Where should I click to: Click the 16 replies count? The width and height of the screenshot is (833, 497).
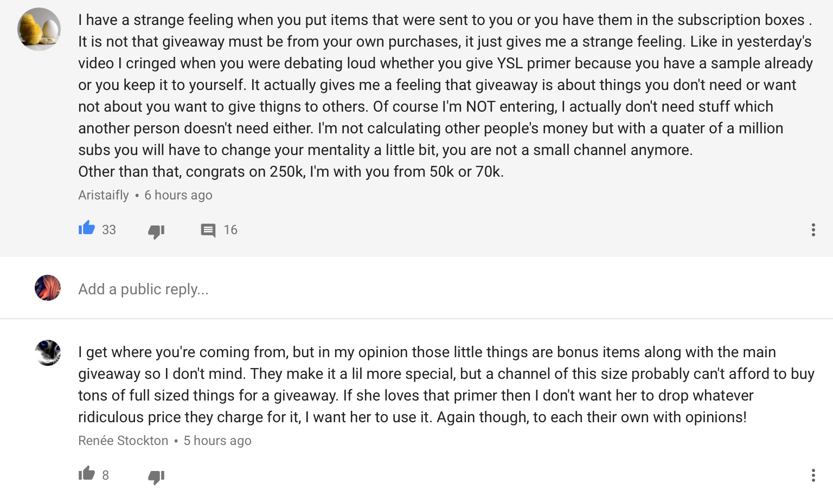[230, 230]
